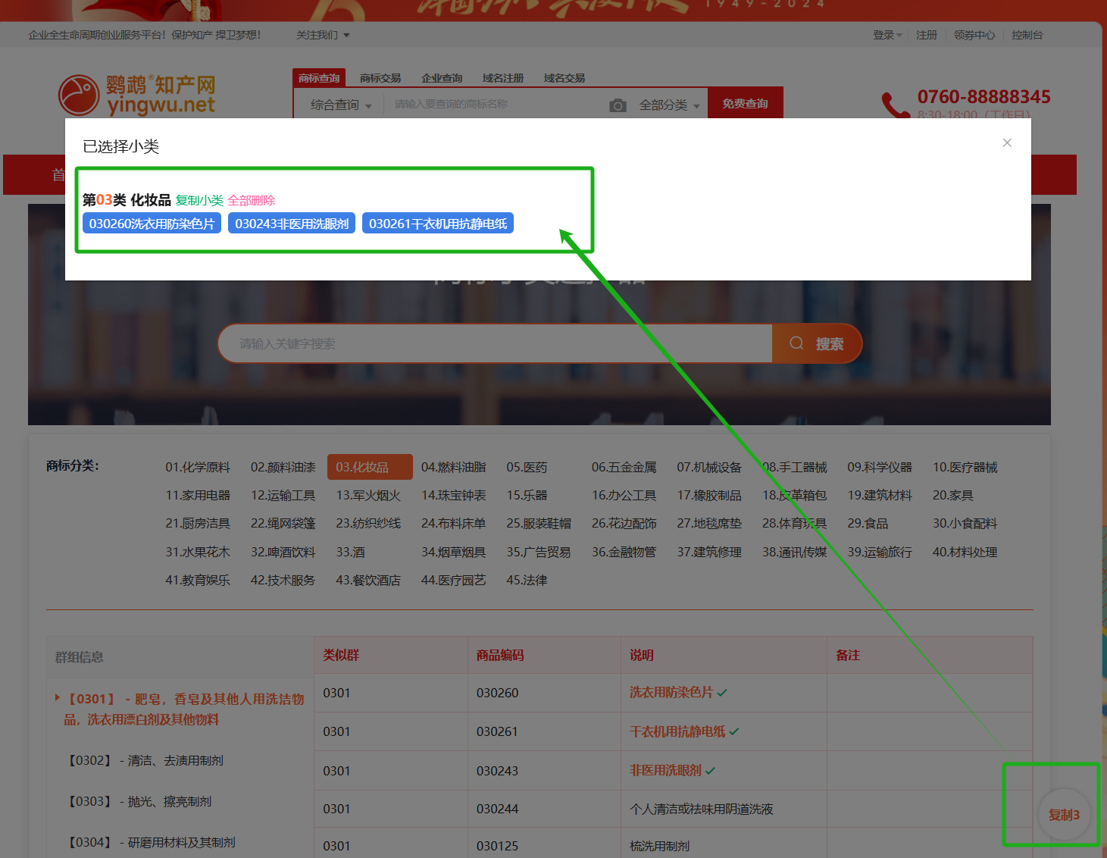Select group 0302 清洁、去渍用制剂
Screen dimensions: 1107x858
(x=145, y=760)
